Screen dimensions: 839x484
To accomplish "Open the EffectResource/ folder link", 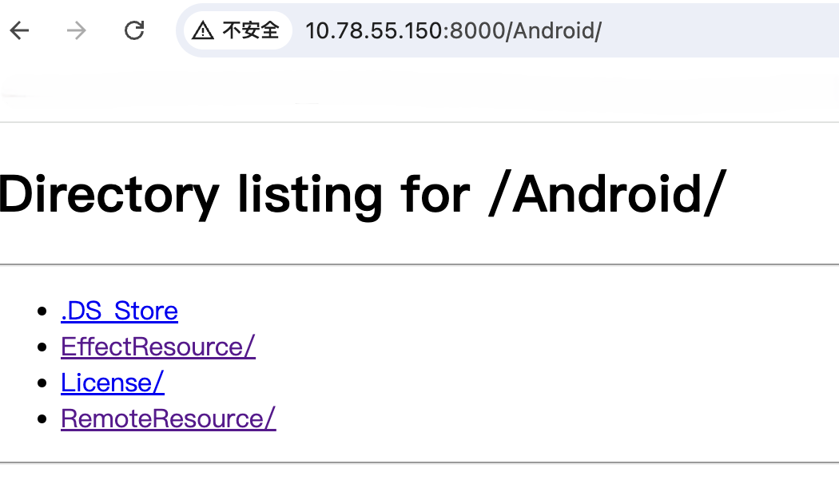I will pos(158,347).
